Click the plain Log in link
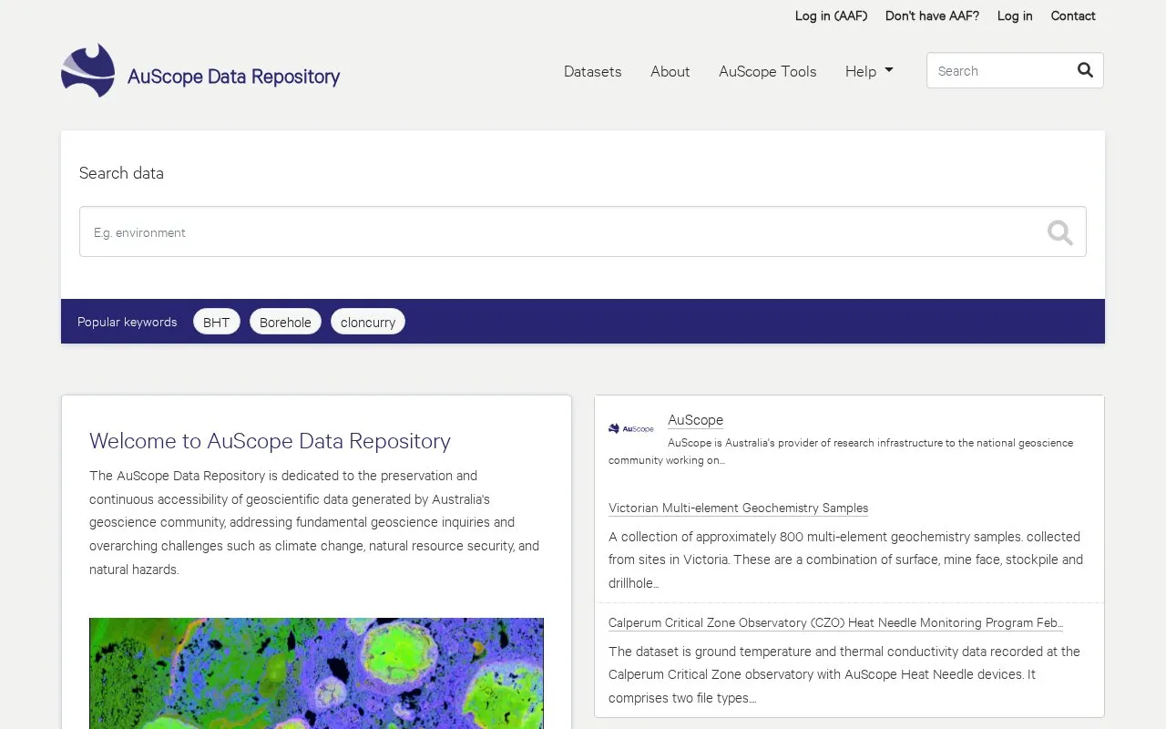Image resolution: width=1166 pixels, height=729 pixels. tap(1015, 15)
